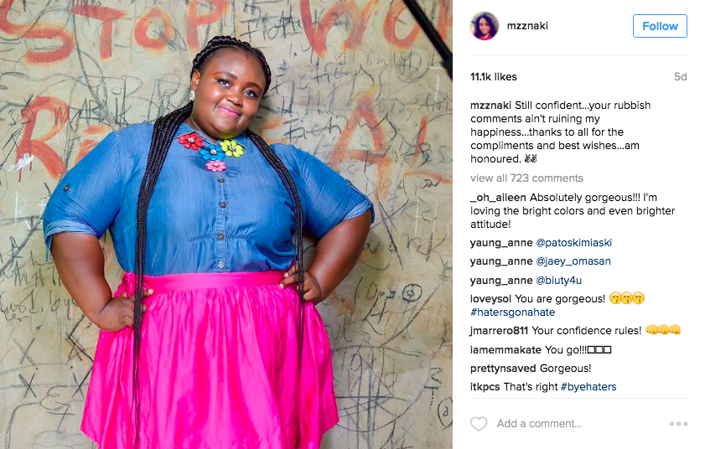Open prettynsaved commenter profile
Viewport: 705px width, 449px height.
pyautogui.click(x=503, y=369)
